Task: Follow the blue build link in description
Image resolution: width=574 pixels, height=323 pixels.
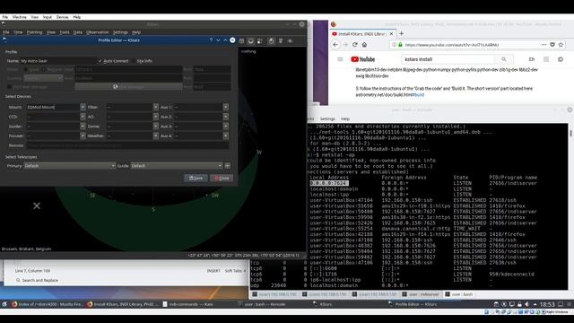Action: tap(419, 94)
